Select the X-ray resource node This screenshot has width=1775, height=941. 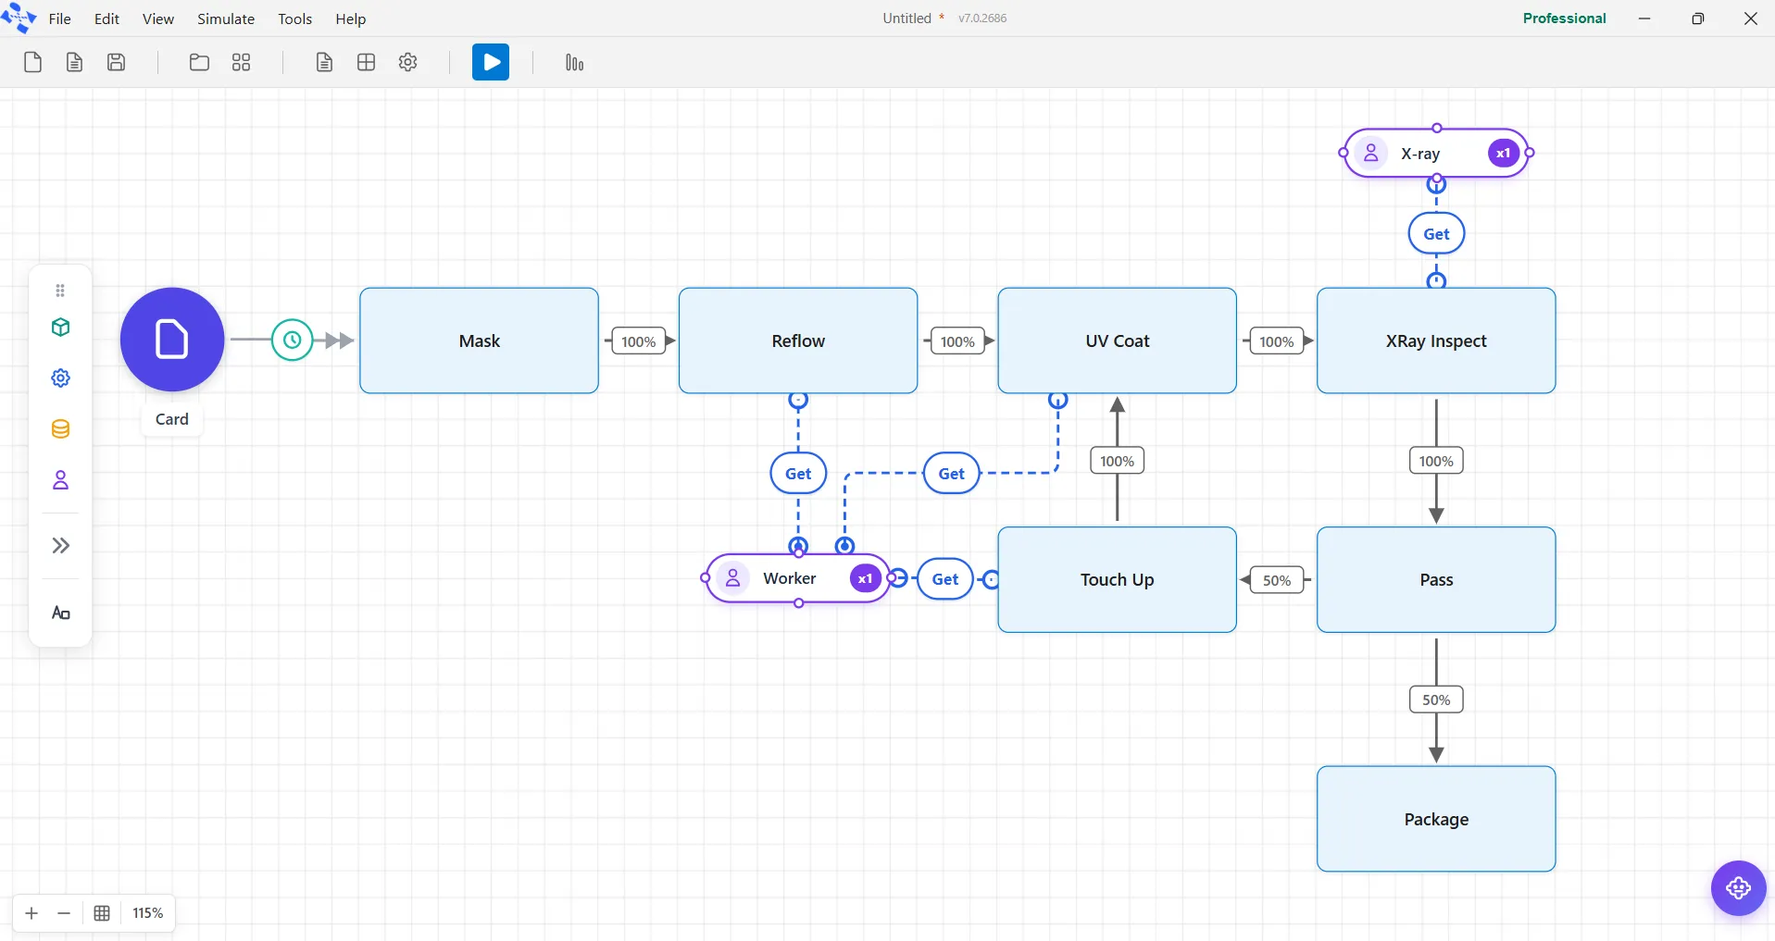tap(1436, 153)
